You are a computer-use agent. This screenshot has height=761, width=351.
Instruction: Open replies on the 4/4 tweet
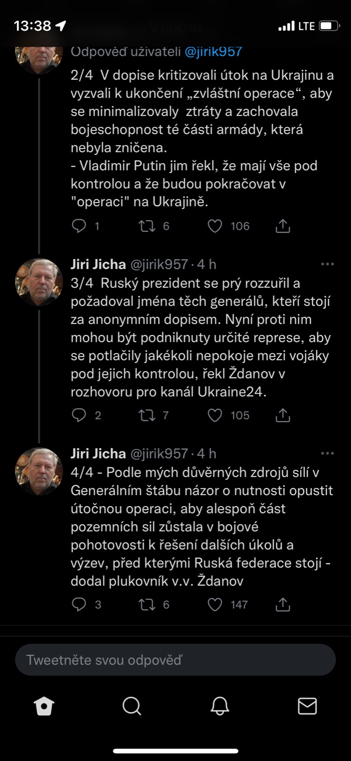[78, 605]
